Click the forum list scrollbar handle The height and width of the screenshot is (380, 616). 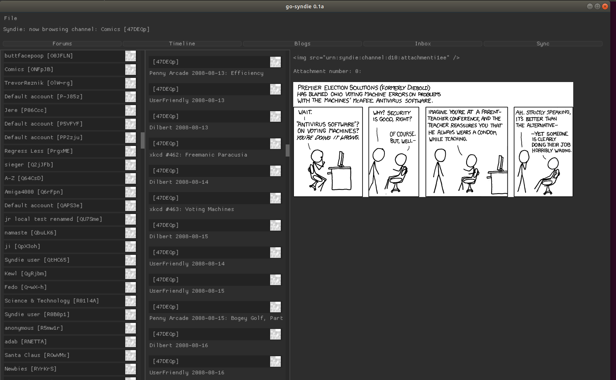[142, 141]
